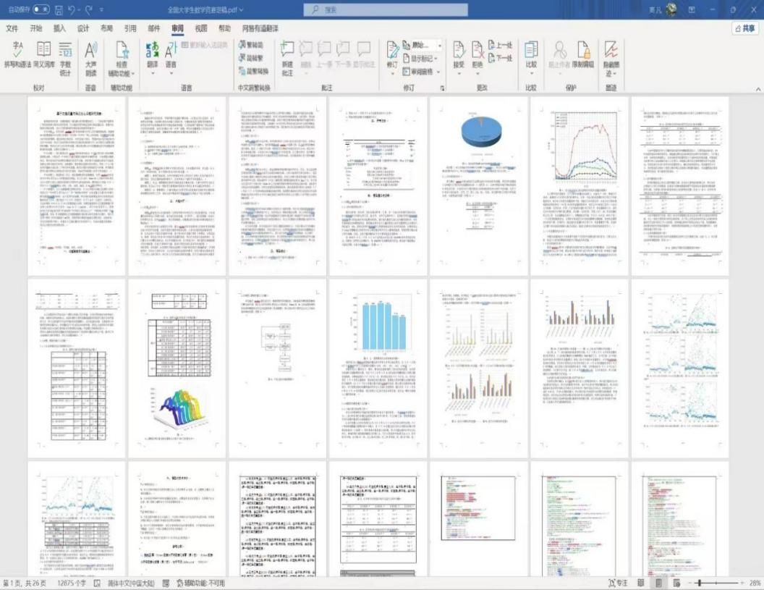
Task: Convert simplified to traditional with 简转繁
Action: pyautogui.click(x=251, y=57)
